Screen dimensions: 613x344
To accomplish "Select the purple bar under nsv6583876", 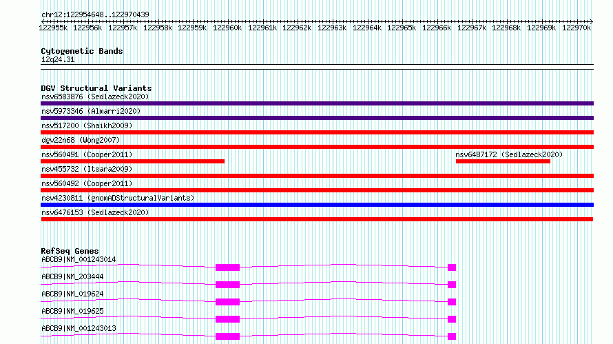I will tap(317, 103).
